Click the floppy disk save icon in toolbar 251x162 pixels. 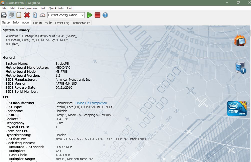tap(4, 15)
